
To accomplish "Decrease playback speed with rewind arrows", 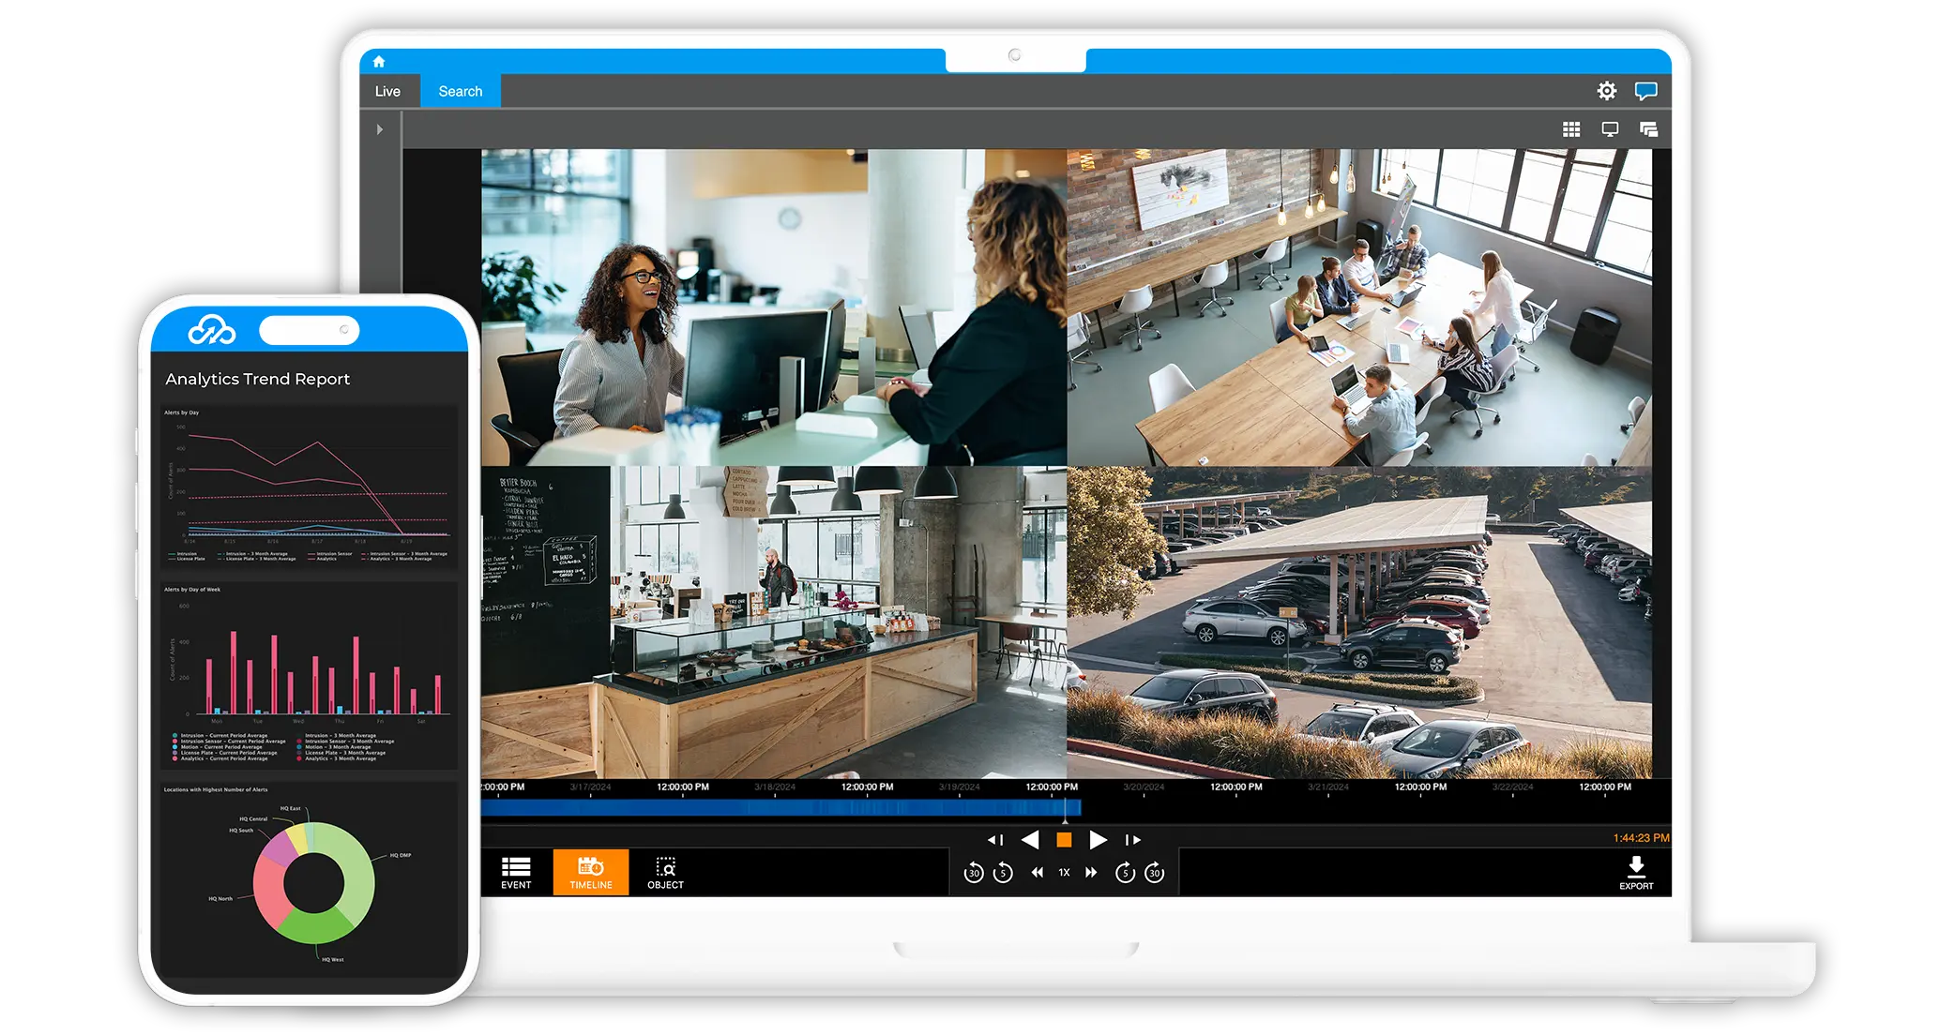I will (x=1037, y=873).
